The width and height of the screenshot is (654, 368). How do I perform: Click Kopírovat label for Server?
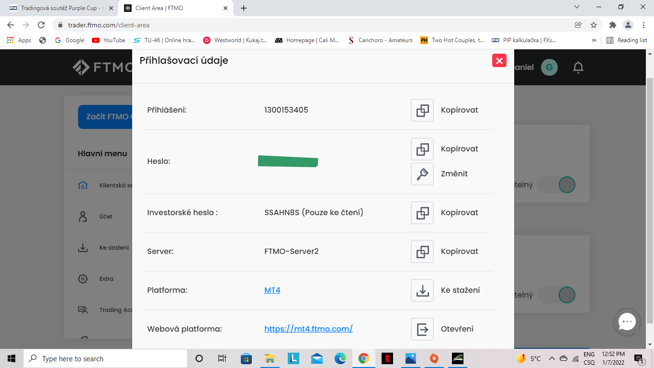[460, 252]
